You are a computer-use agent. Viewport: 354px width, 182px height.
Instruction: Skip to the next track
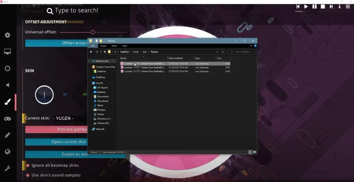coord(331,7)
